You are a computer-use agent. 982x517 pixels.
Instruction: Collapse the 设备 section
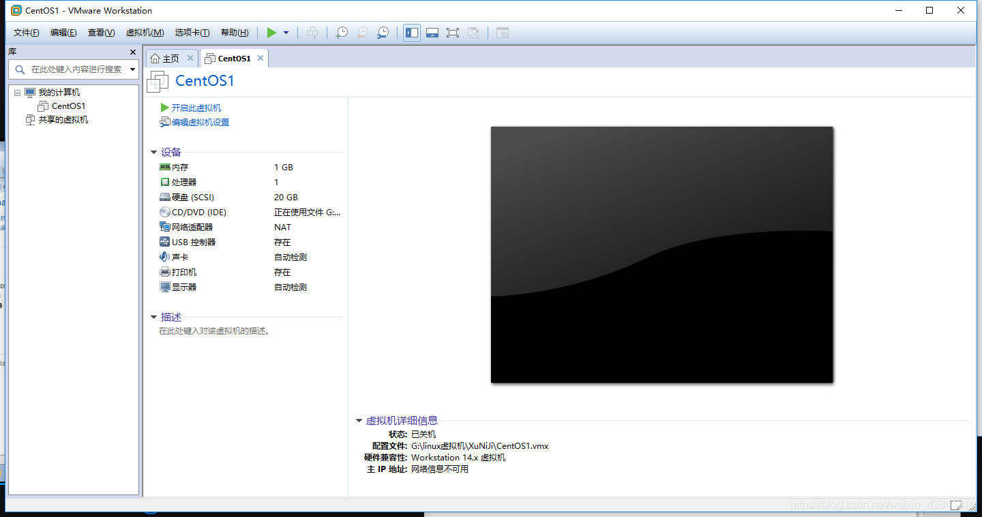tap(154, 153)
